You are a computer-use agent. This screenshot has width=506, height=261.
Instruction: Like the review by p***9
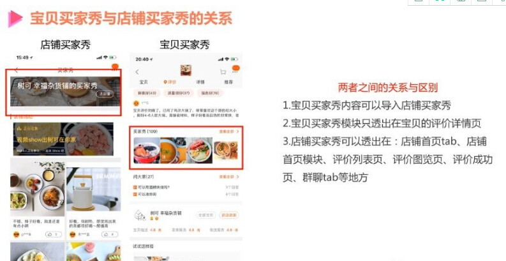coord(53,234)
